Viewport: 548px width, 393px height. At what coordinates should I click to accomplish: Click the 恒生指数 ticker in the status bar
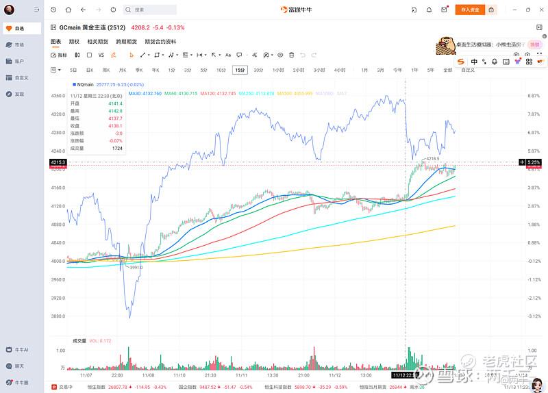(x=127, y=387)
